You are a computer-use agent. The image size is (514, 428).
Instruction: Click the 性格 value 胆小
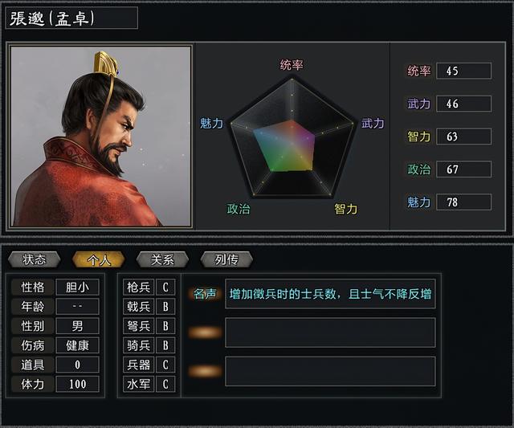pos(77,287)
